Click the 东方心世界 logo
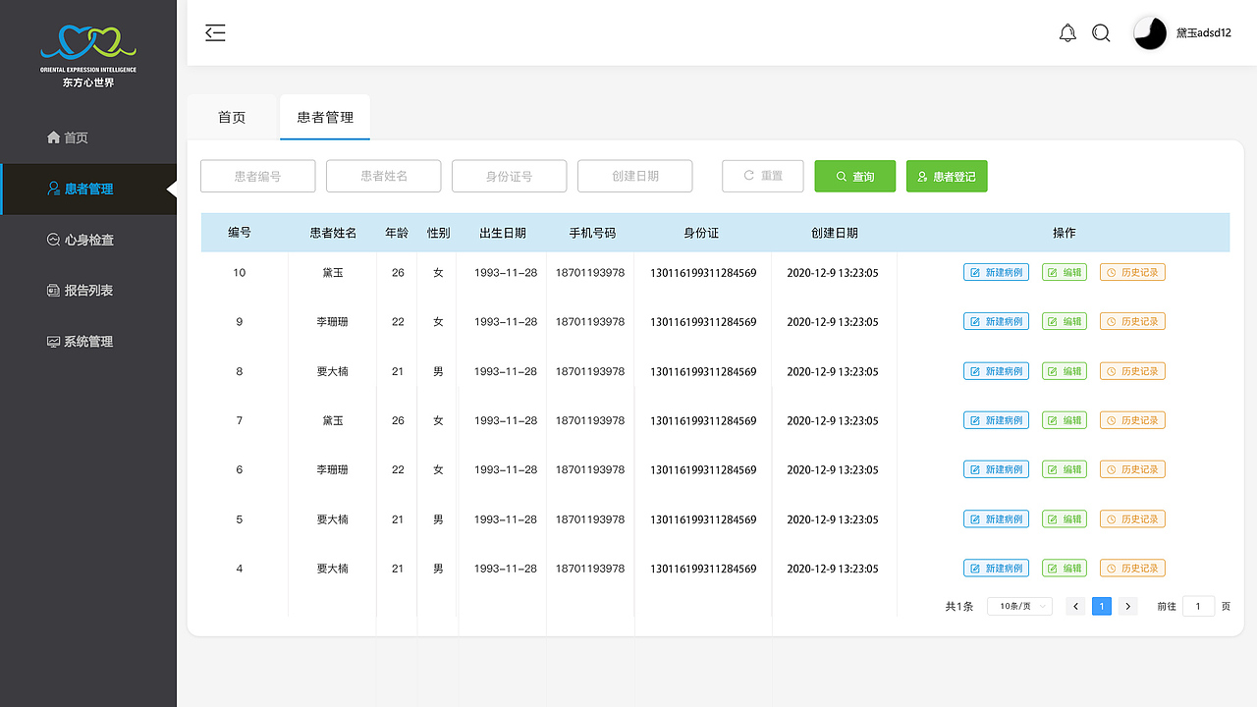The width and height of the screenshot is (1257, 707). (88, 56)
